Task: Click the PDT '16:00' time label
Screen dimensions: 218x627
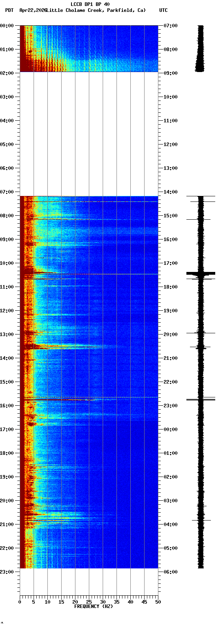Action: [x=7, y=406]
